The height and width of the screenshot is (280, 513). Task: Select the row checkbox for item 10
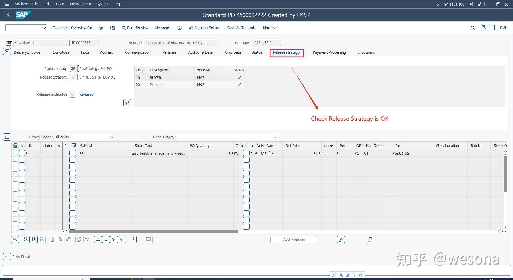[15, 153]
